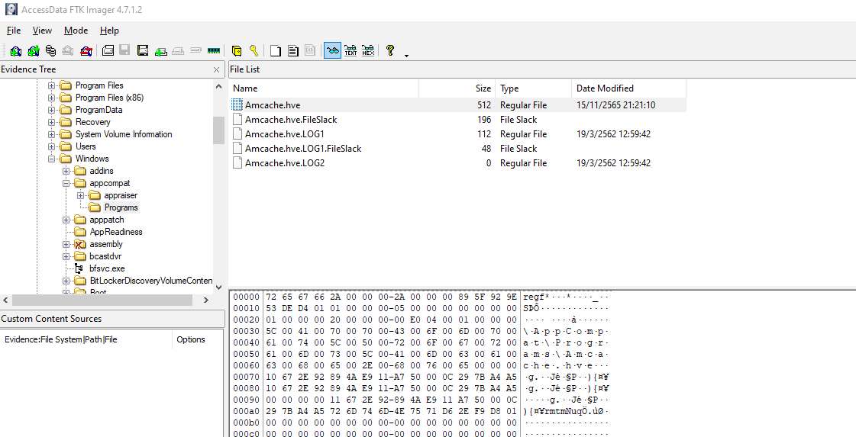Expand the Program Files folder node
Screen dimensions: 856x437
(52, 85)
